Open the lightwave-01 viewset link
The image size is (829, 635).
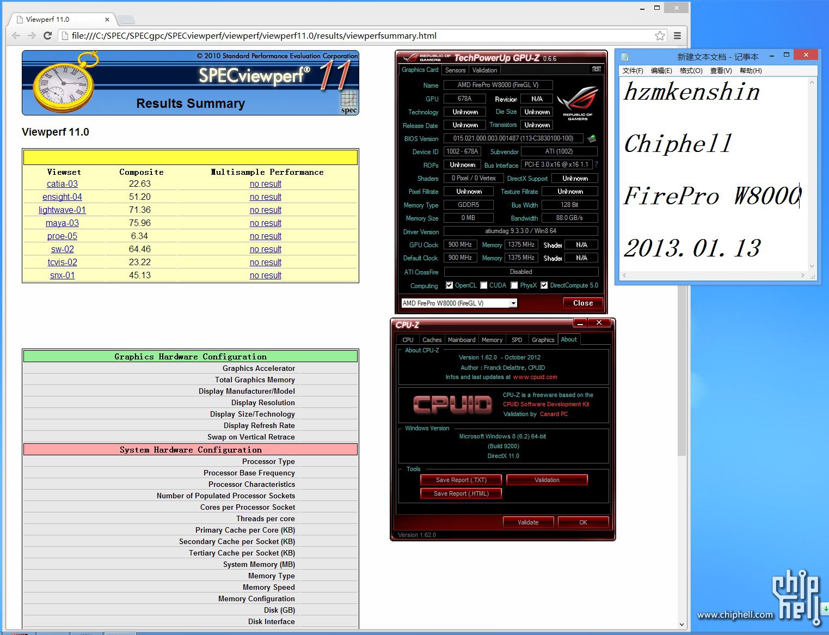pyautogui.click(x=62, y=210)
